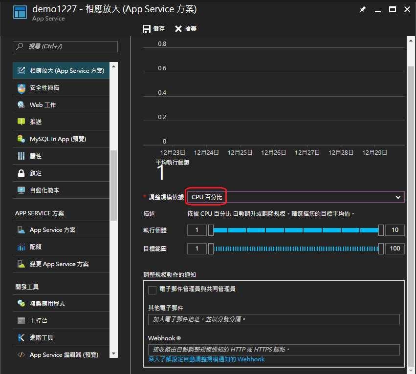Click the 平均執行個體 metric label
416x374 pixels.
point(172,163)
